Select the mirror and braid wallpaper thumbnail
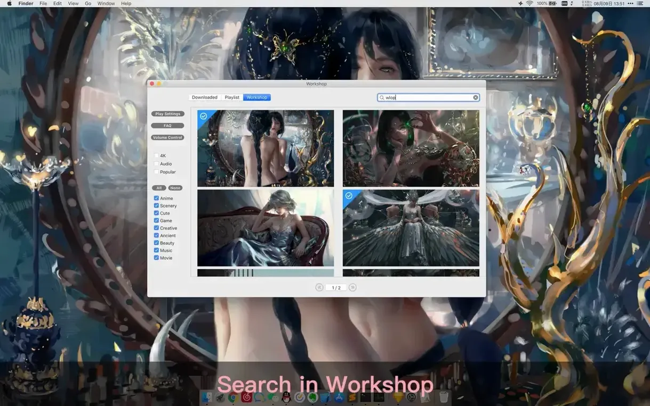 click(x=266, y=148)
